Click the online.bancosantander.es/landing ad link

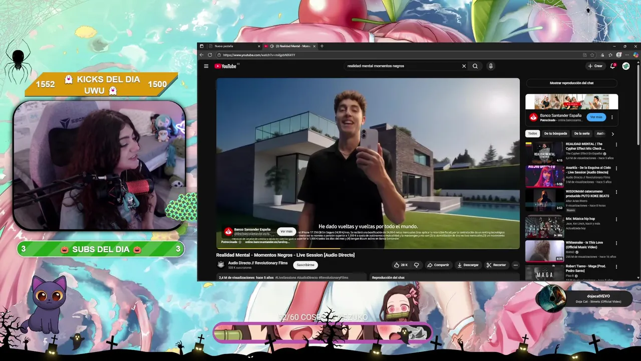click(x=267, y=242)
